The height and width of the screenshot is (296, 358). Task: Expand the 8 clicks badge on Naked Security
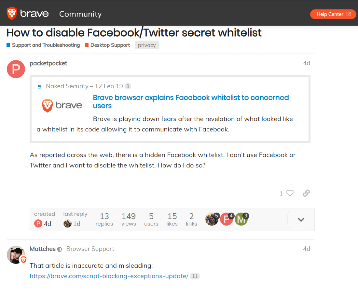tap(128, 86)
